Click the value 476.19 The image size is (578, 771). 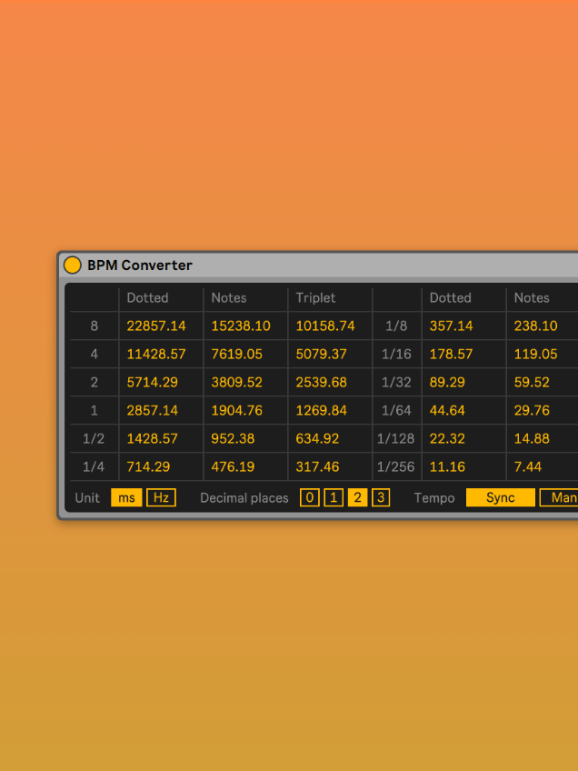233,466
